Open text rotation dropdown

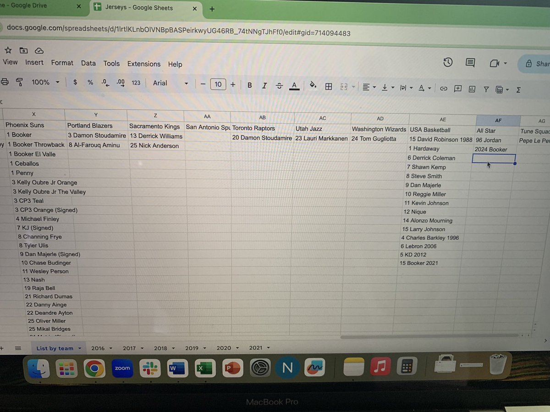pos(425,88)
